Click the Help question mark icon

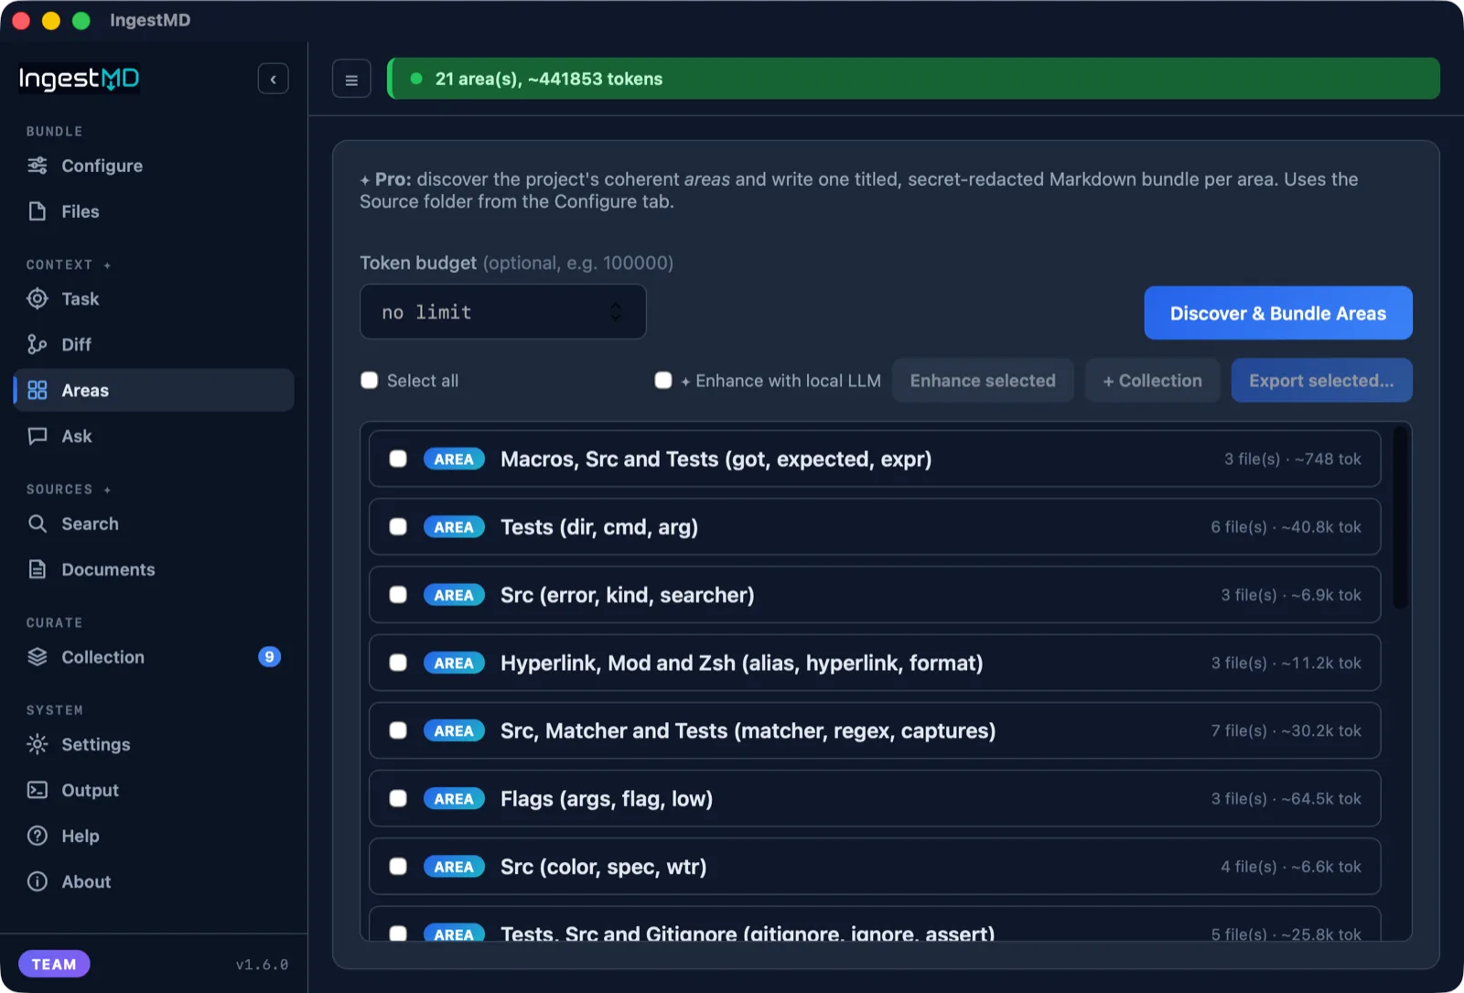click(38, 836)
